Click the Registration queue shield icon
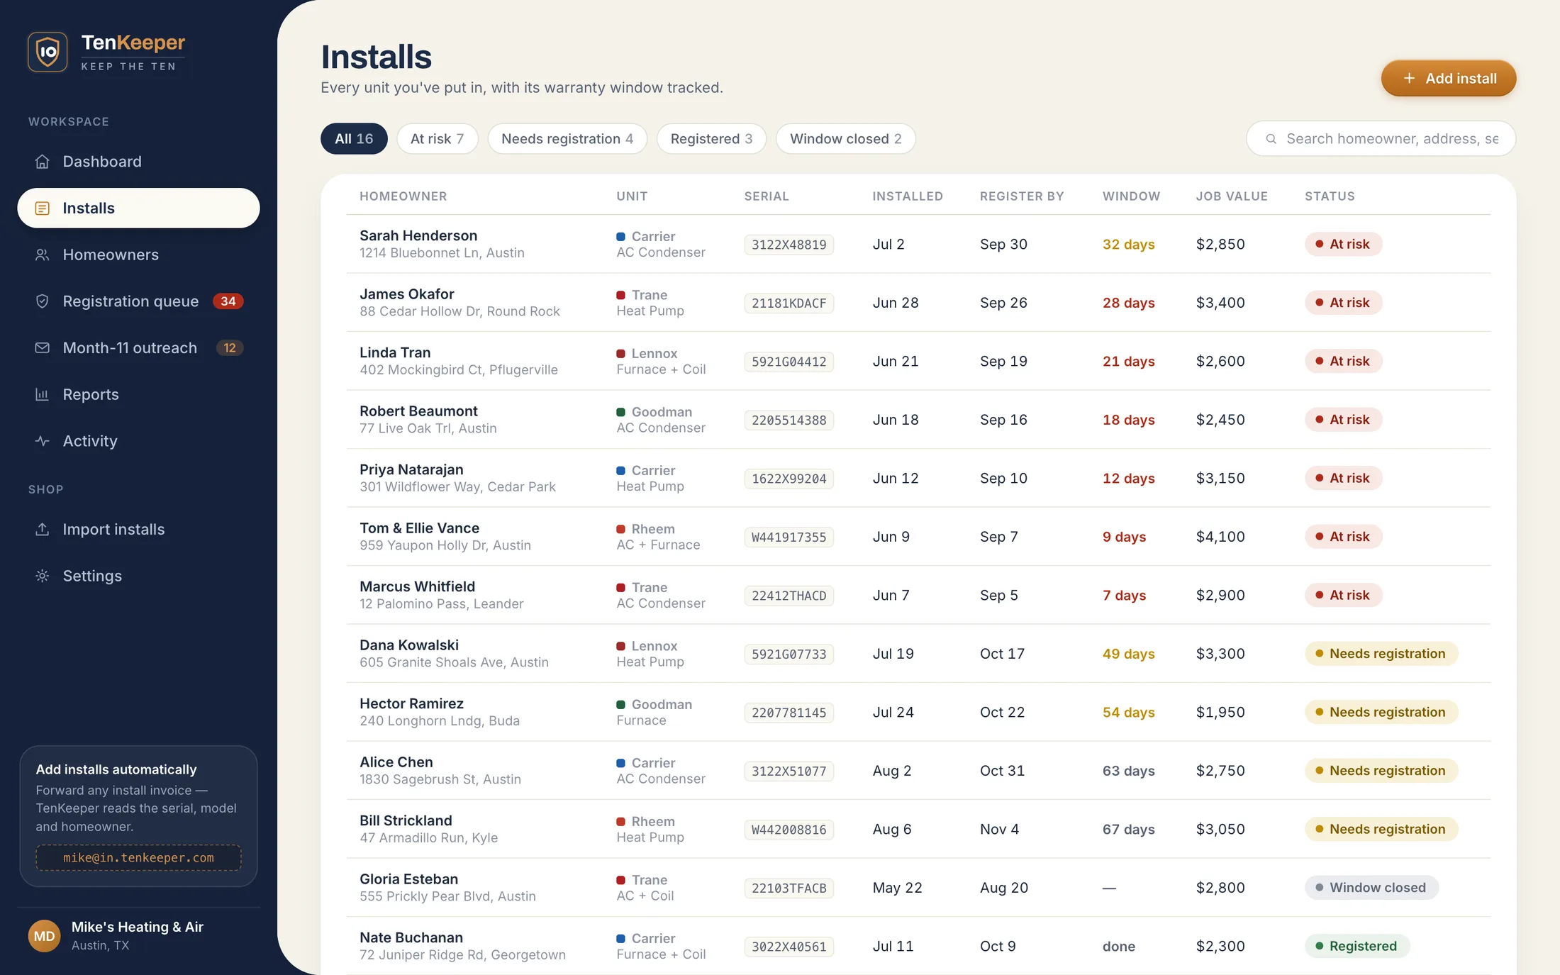 click(43, 301)
